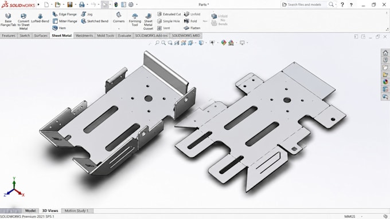The height and width of the screenshot is (219, 390).
Task: Activate the Sketched Bend tool
Action: tap(95, 21)
